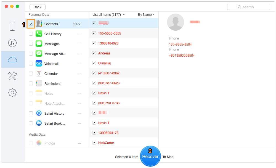This screenshot has height=168, width=276.
Task: Click the blue Recover button
Action: (150, 156)
